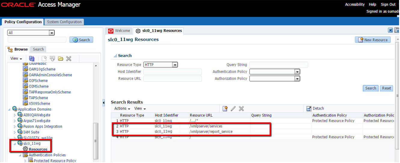This screenshot has width=400, height=163.
Task: Click the duplicate icon in Browse toolbar
Action: pyautogui.click(x=52, y=59)
